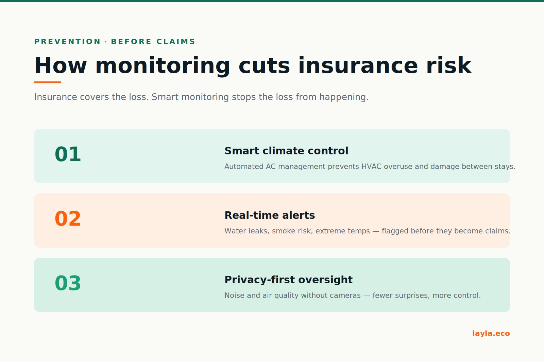Select the Smart climate control heading
The height and width of the screenshot is (362, 544).
[x=286, y=151]
